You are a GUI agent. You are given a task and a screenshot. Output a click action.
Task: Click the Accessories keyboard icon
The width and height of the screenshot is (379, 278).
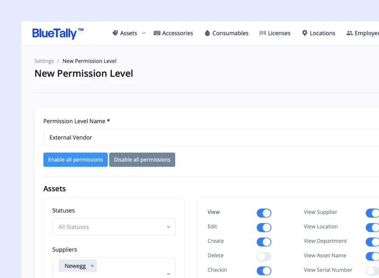coord(157,33)
